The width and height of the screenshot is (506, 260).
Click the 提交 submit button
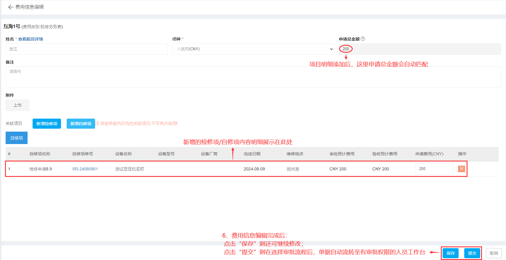[472, 253]
